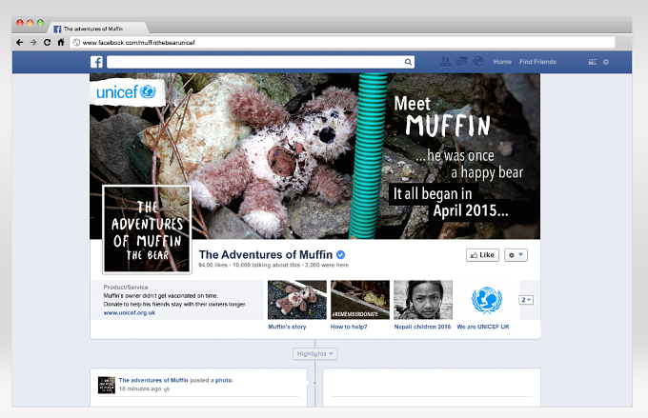Open the Adventures of Muffin profile picture

147,229
